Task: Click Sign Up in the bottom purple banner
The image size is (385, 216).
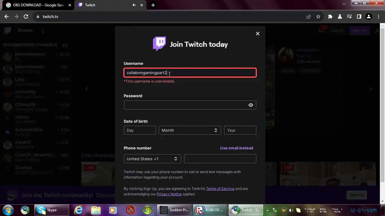Action: tap(357, 195)
